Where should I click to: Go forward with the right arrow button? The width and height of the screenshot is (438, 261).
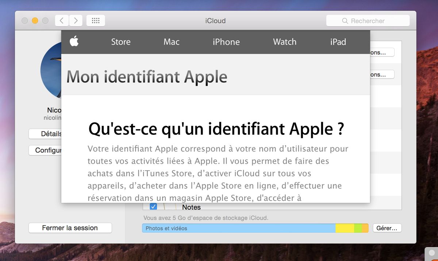76,21
